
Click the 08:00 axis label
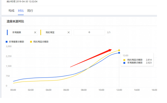(84, 90)
